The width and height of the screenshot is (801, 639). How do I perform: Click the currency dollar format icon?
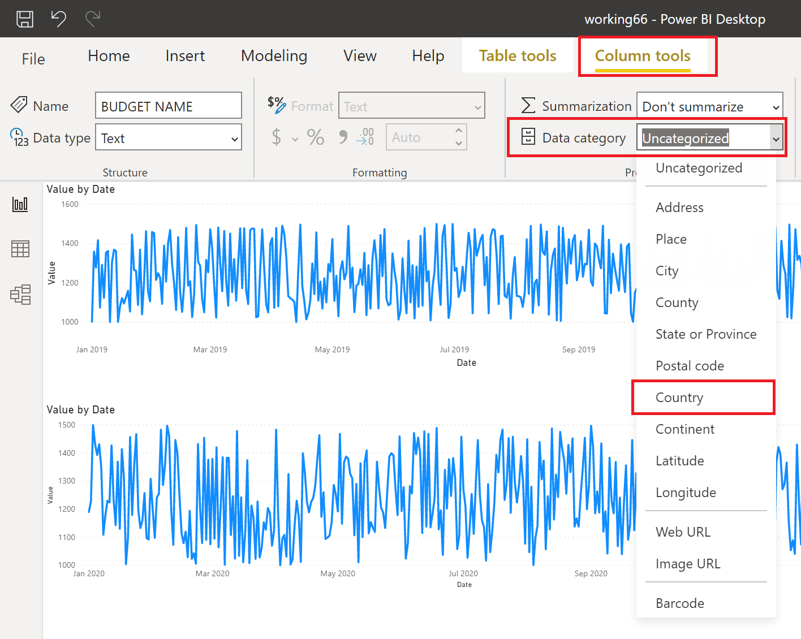point(277,137)
